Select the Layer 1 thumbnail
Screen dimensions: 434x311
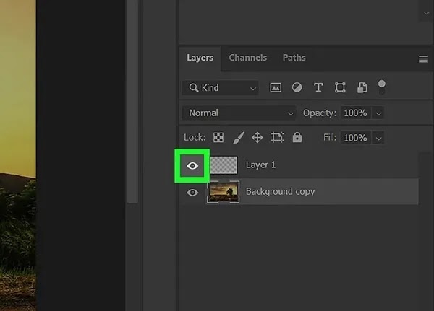pos(224,165)
